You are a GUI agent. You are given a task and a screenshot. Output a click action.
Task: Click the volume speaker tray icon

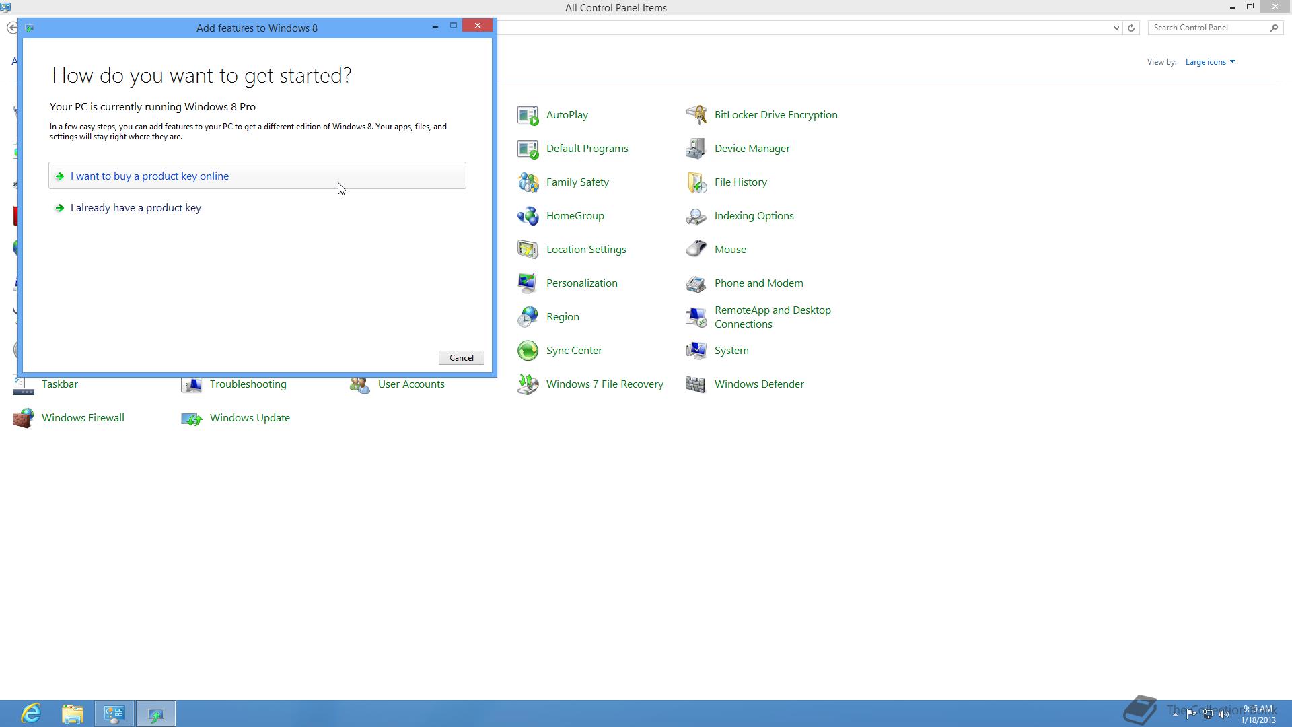click(1224, 714)
